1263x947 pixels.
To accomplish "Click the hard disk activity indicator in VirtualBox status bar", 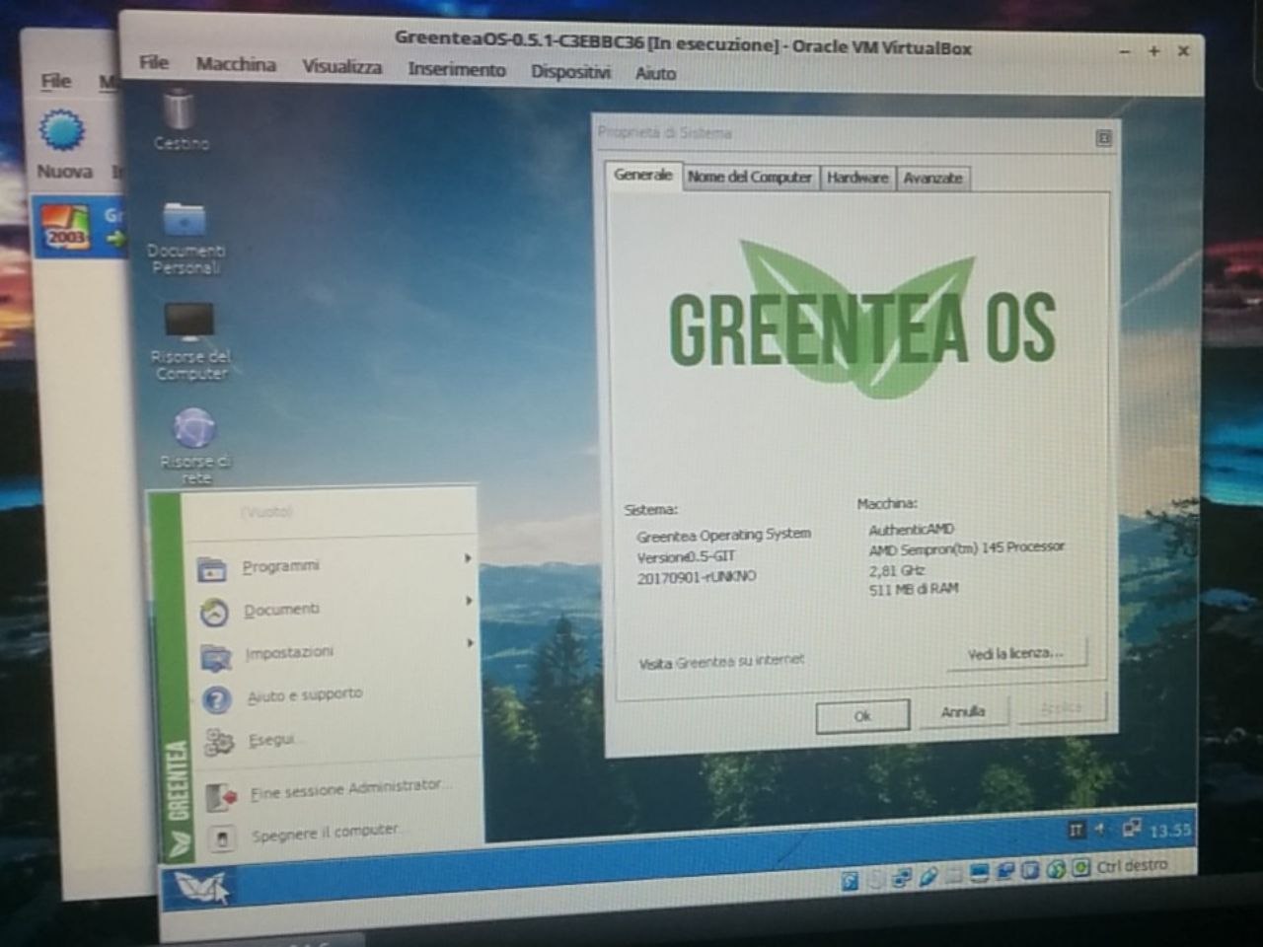I will (850, 880).
